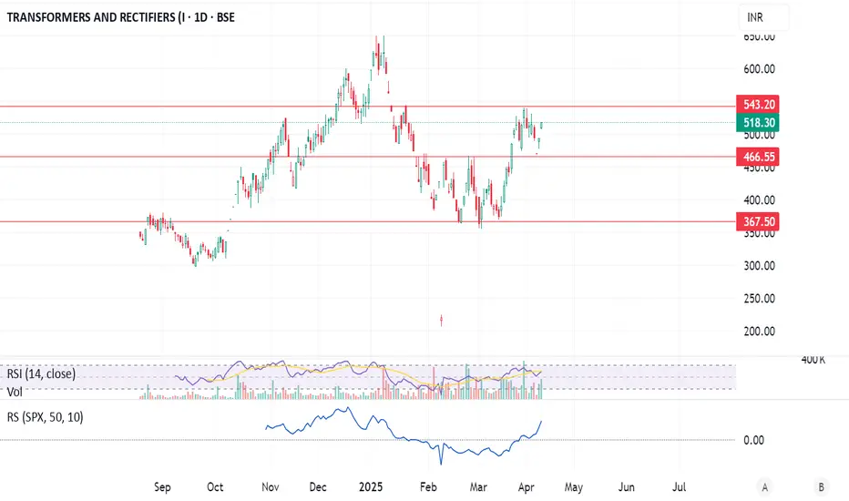Click the red 543.20 price label
Viewport: 849px width, 501px height.
click(758, 105)
